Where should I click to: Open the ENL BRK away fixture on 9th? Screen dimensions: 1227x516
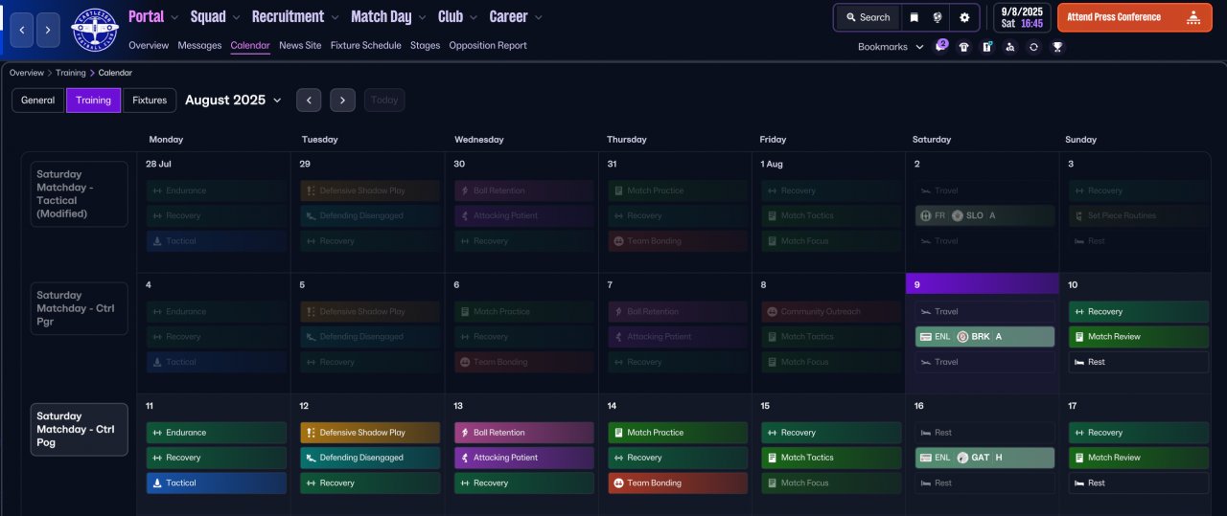(x=984, y=337)
